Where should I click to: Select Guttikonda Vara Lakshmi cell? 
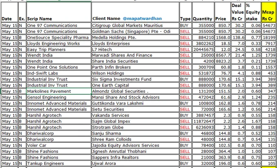(x=135, y=103)
